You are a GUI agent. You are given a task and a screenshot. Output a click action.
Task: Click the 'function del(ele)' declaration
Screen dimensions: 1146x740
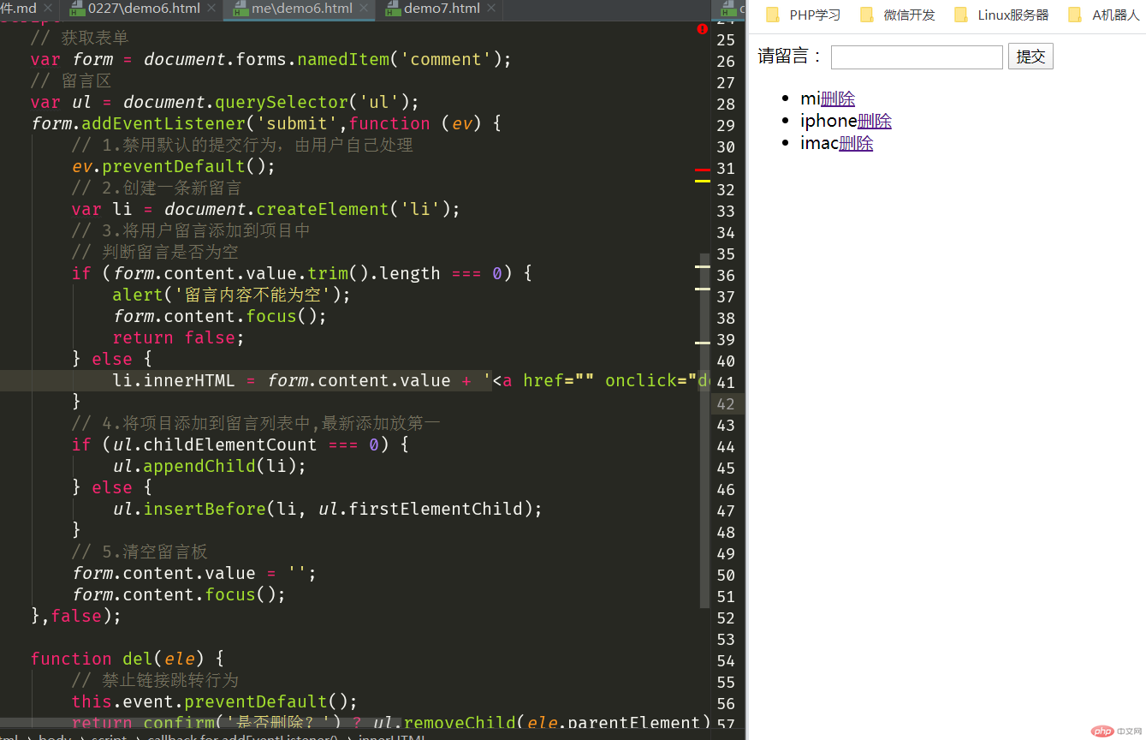tap(128, 659)
